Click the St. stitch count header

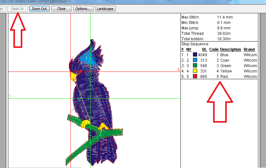point(204,50)
